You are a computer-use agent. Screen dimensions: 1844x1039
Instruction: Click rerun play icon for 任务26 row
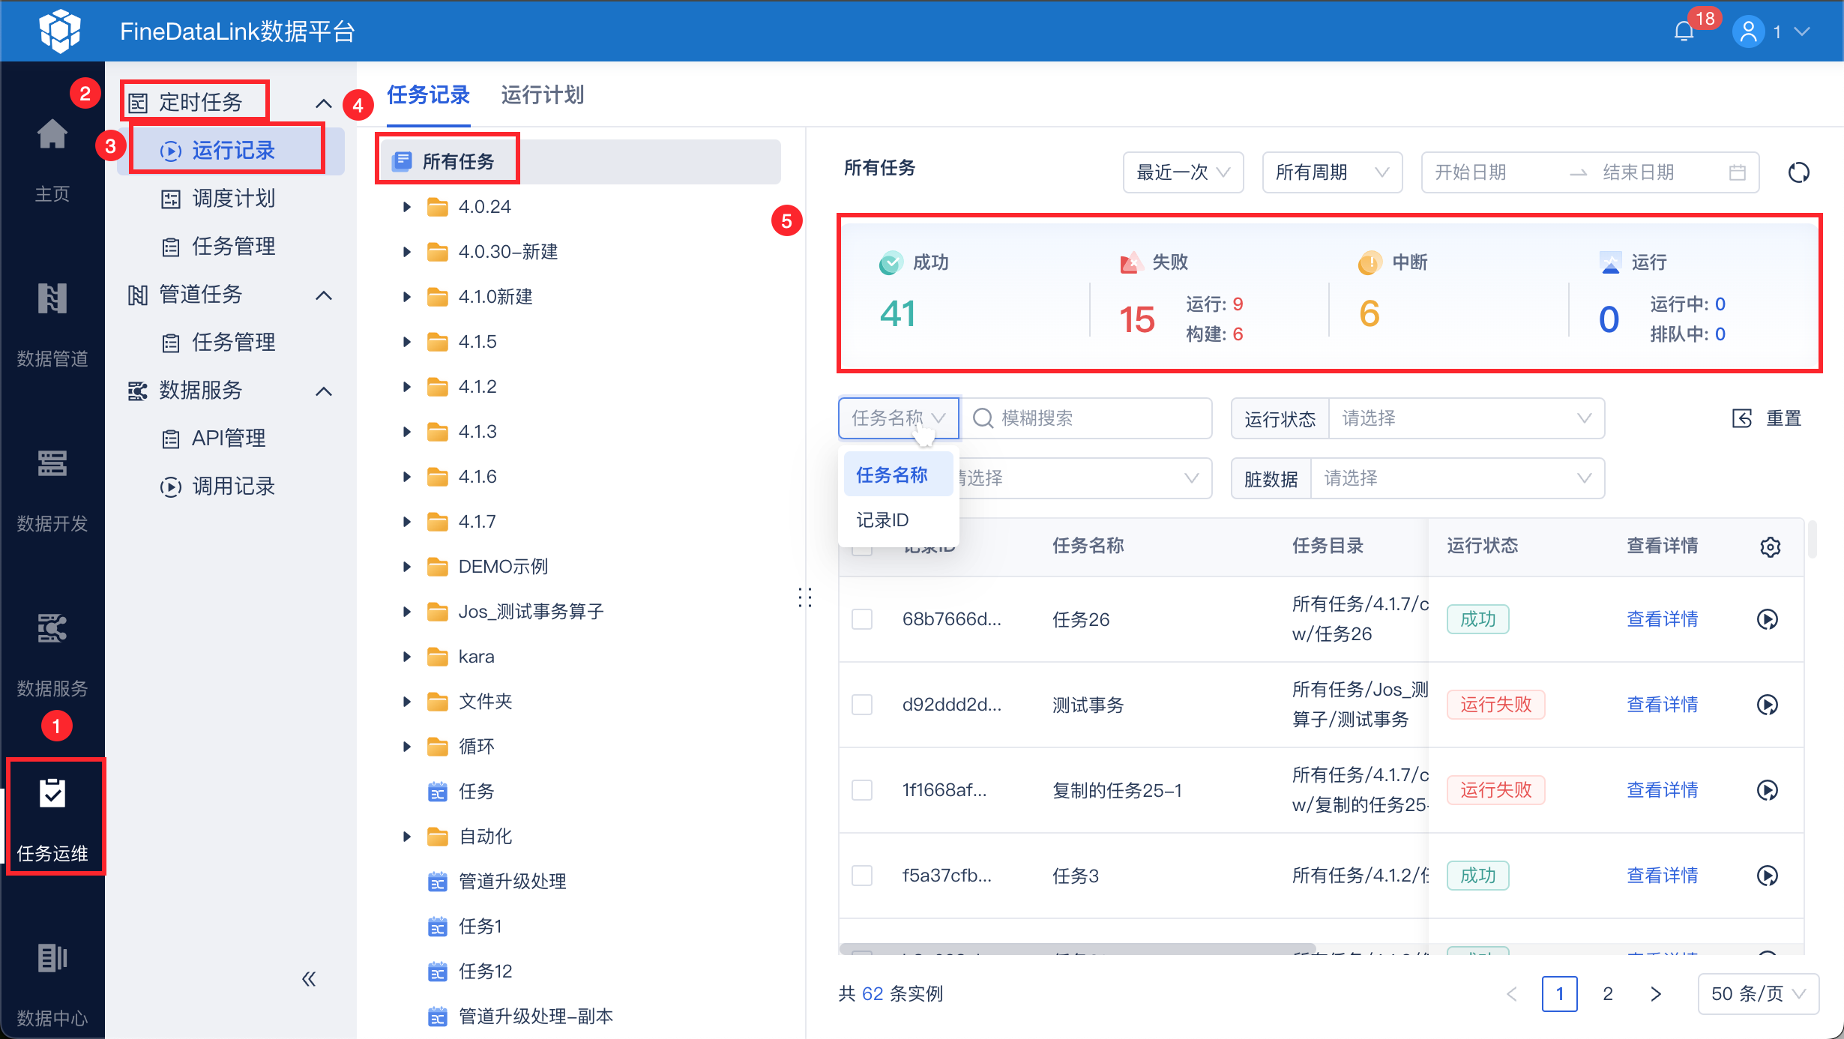click(1767, 619)
